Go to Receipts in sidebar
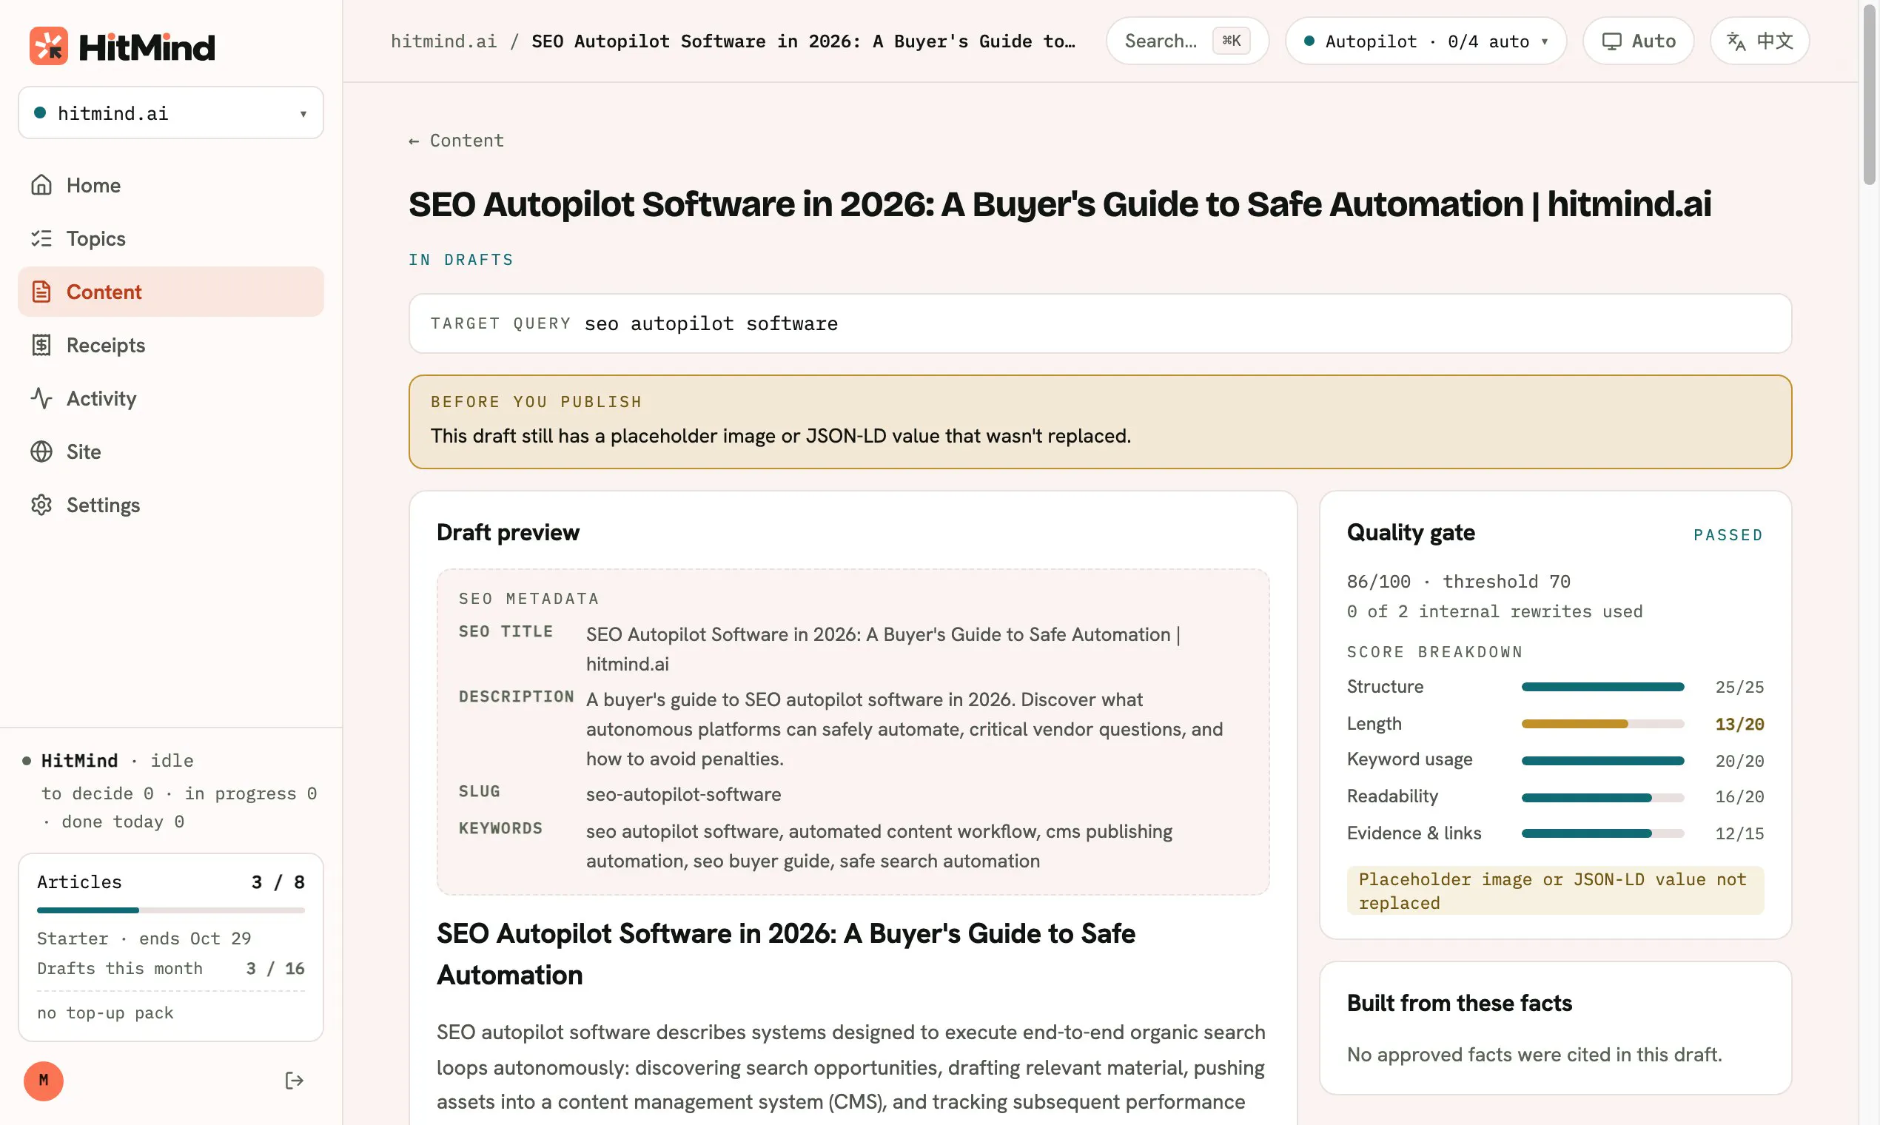Viewport: 1880px width, 1125px height. (170, 345)
